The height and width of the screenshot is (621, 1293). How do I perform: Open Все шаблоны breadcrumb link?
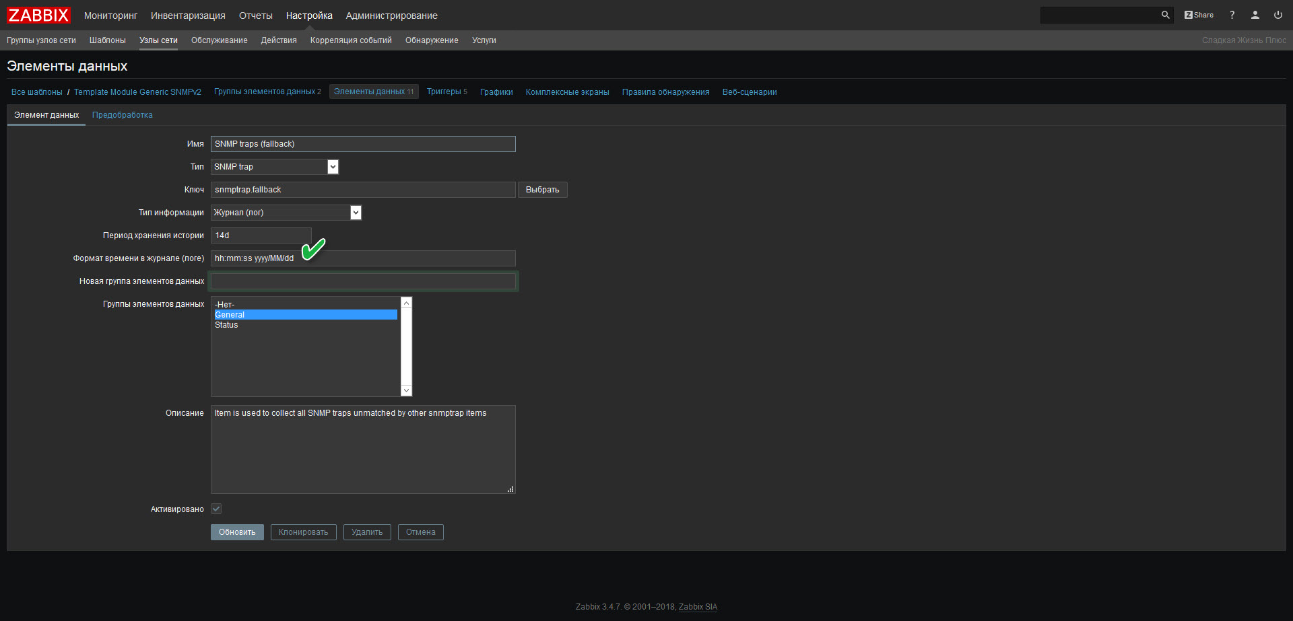point(37,92)
